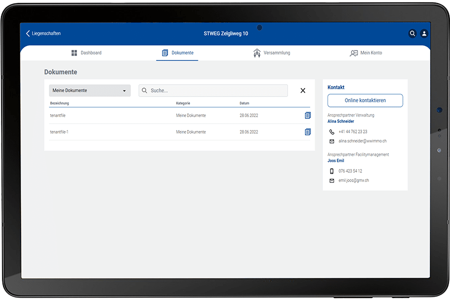Expand the Meine Dokumente dropdown

pyautogui.click(x=89, y=90)
